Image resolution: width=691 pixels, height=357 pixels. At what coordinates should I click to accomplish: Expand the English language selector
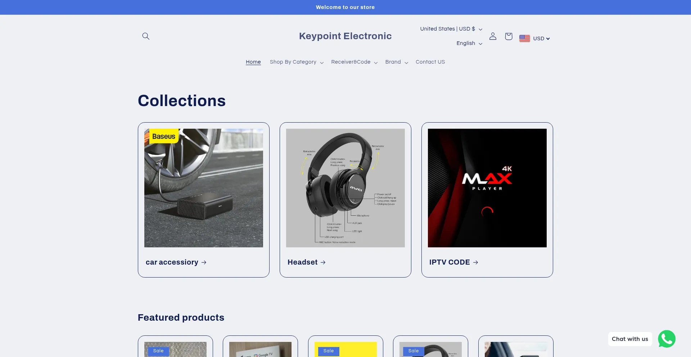coord(469,43)
